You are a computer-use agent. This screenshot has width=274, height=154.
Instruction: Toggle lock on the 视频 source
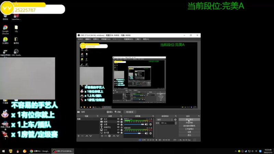coord(122,122)
